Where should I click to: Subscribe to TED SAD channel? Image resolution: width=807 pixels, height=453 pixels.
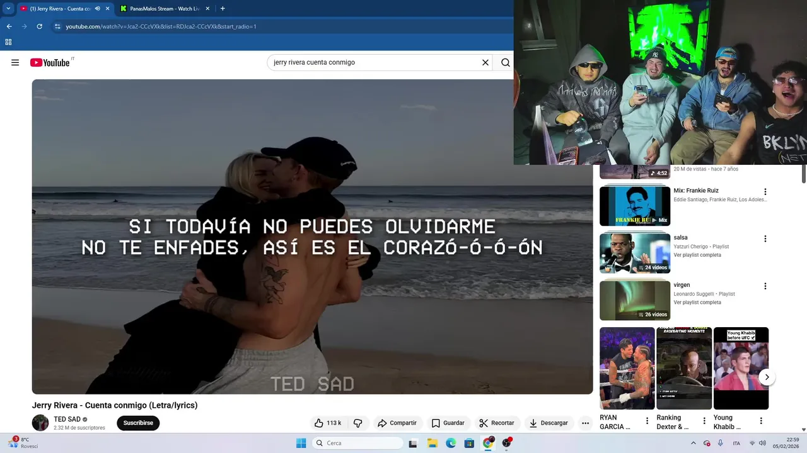(x=138, y=423)
